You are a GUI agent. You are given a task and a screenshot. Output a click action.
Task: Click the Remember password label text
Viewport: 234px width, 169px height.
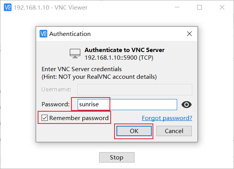tap(79, 118)
